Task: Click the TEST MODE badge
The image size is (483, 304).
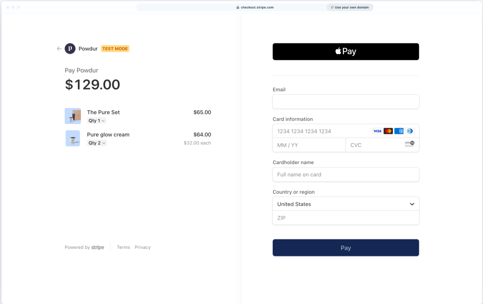Action: 115,48
